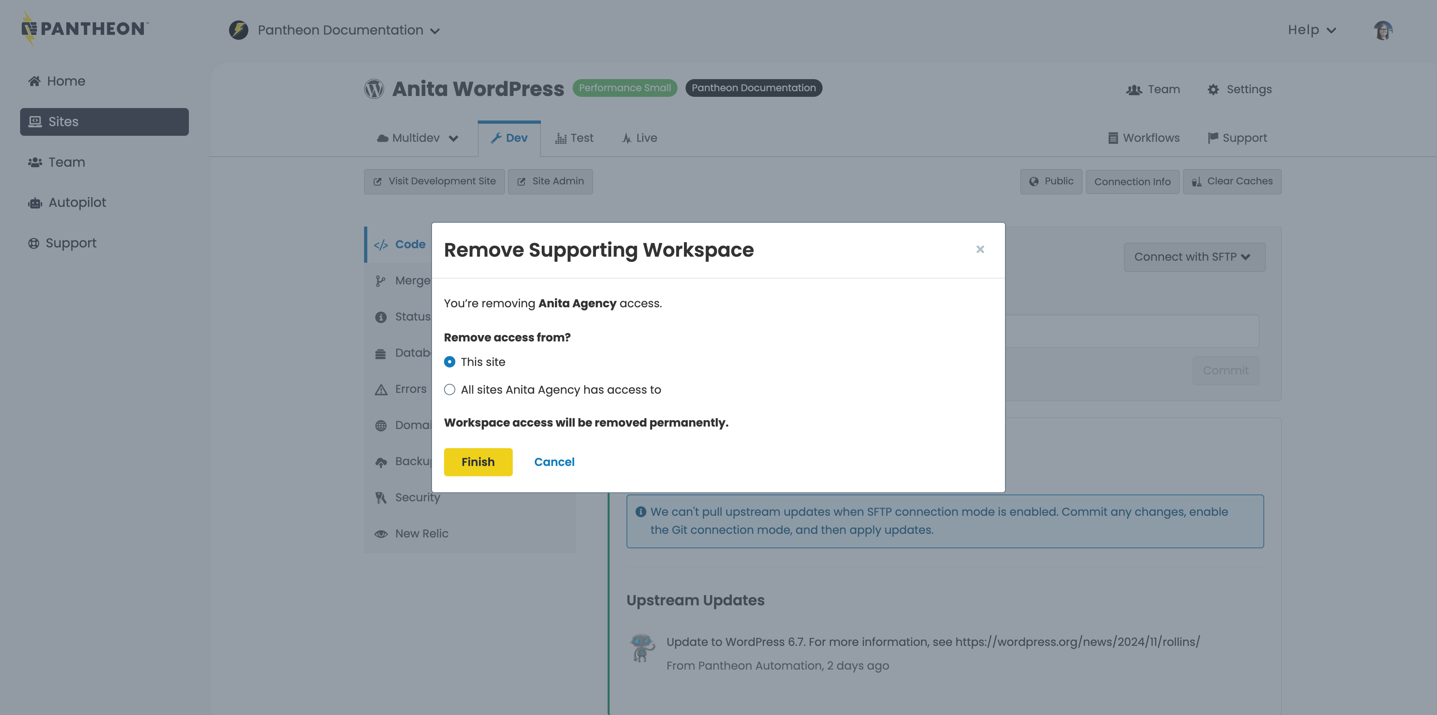Click the Security keys icon

pos(381,498)
